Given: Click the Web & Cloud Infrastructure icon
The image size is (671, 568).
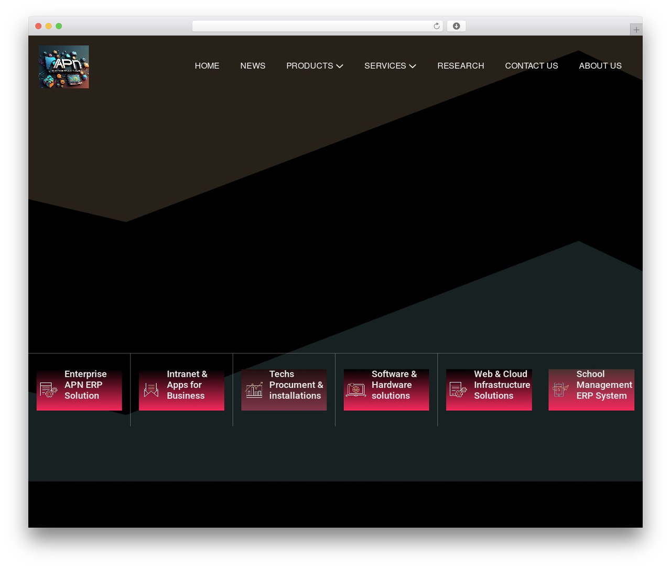Looking at the screenshot, I should click(458, 390).
